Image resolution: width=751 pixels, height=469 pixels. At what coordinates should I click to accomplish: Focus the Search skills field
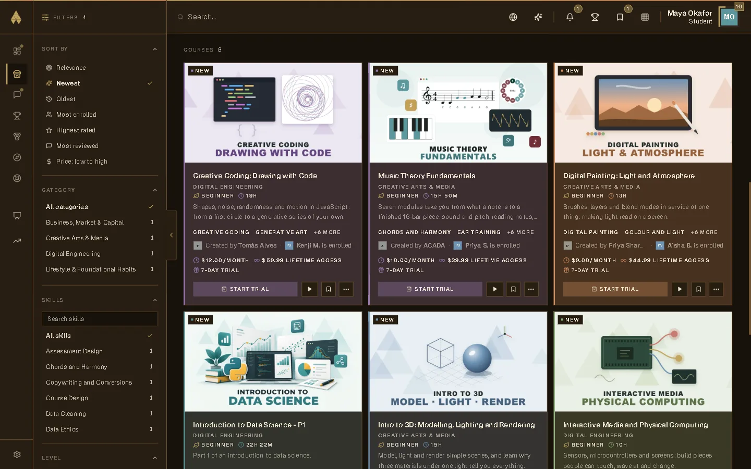tap(100, 319)
